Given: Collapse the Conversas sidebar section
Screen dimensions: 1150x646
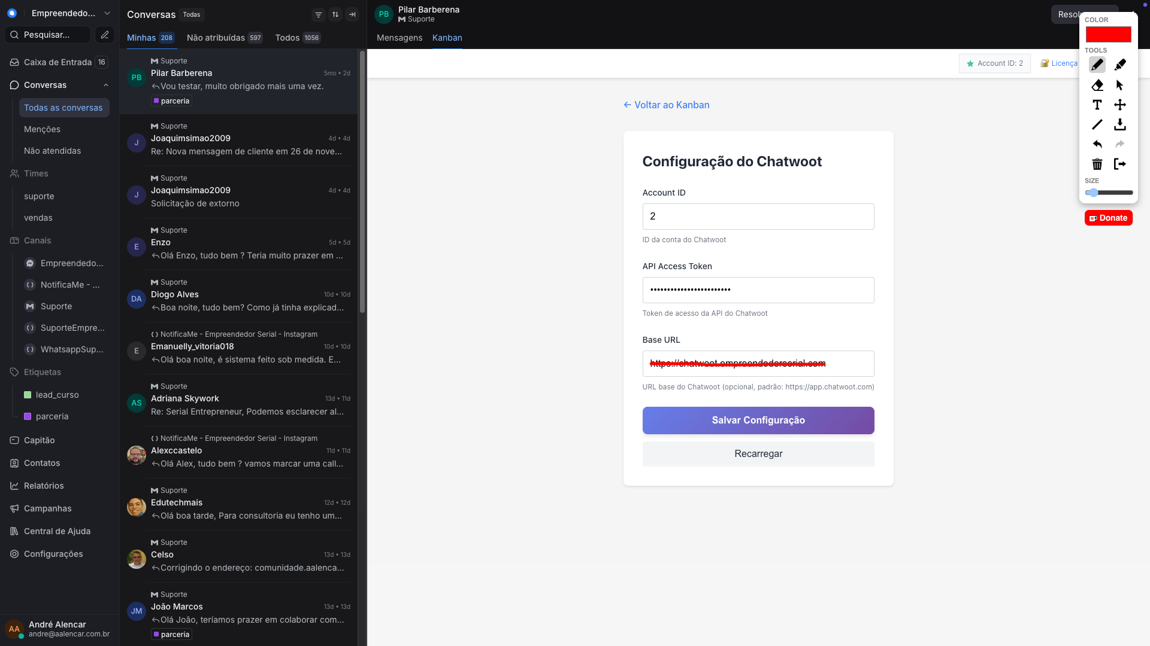Looking at the screenshot, I should [106, 85].
